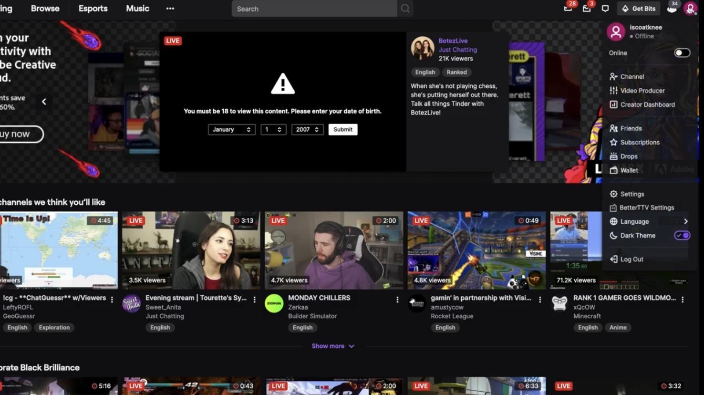Open the GeoGuessr map stream thumbnail
This screenshot has width=704, height=395.
tap(59, 250)
